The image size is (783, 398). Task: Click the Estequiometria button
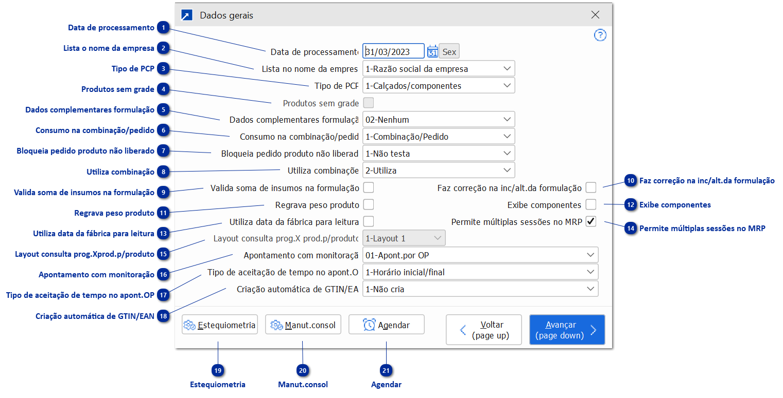coord(220,325)
